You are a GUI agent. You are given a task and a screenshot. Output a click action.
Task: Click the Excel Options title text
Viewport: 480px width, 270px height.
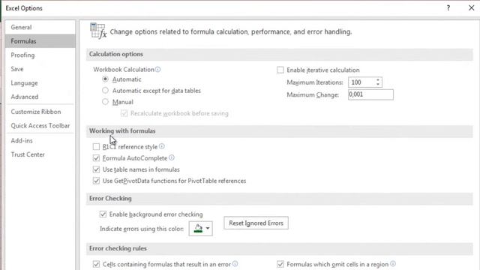pos(24,8)
